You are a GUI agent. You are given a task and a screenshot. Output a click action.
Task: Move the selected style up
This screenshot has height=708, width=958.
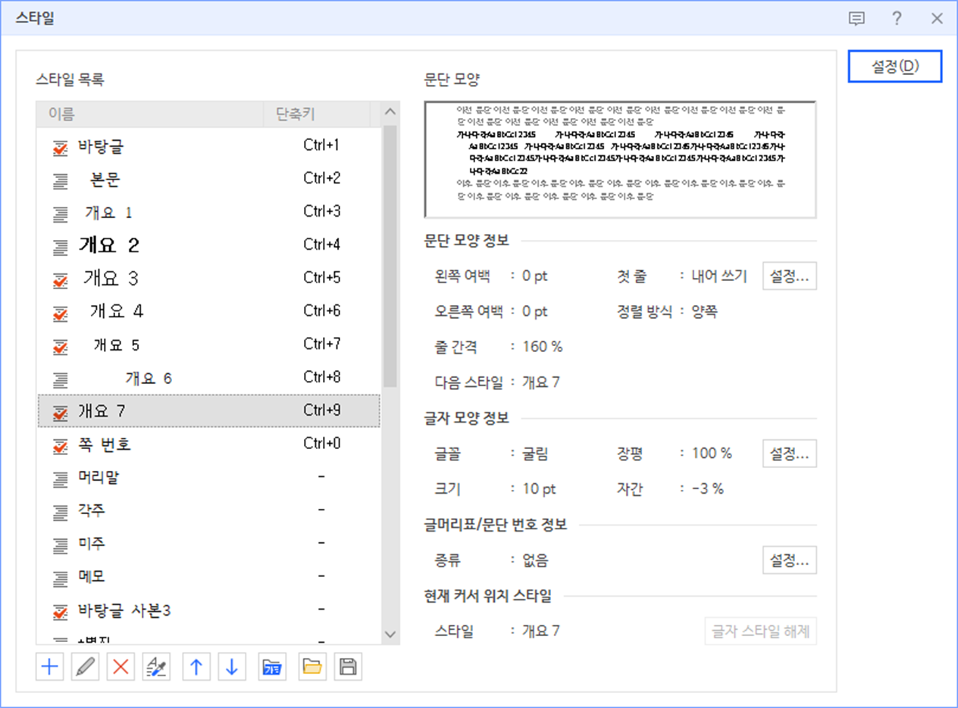click(196, 666)
